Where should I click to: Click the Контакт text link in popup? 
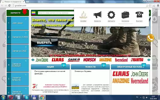[139, 21]
